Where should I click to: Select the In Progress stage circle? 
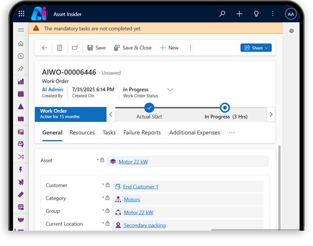point(225,108)
